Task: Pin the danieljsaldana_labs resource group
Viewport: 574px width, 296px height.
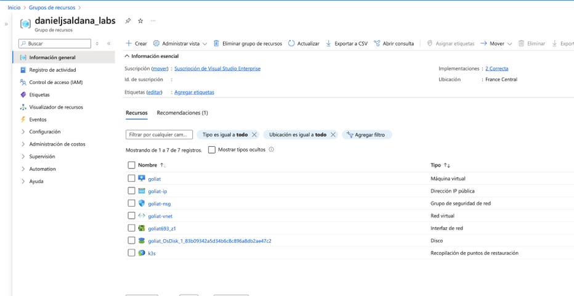Action: [127, 21]
